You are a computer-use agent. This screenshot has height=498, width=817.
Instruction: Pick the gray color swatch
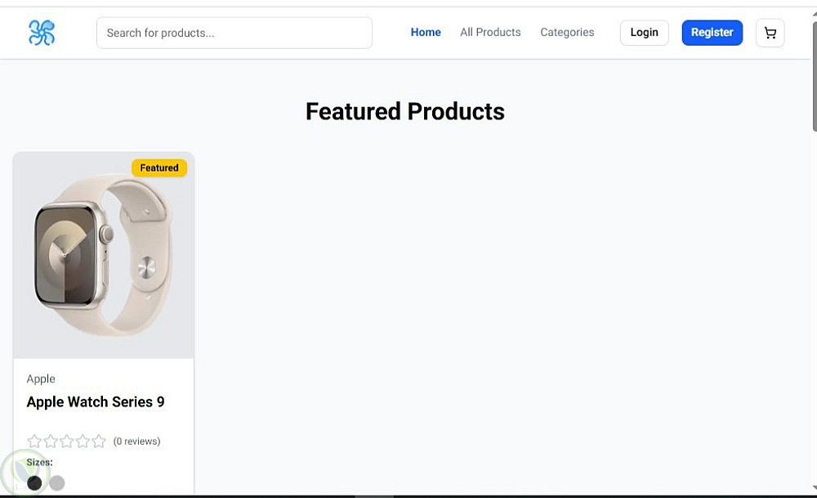pyautogui.click(x=57, y=483)
